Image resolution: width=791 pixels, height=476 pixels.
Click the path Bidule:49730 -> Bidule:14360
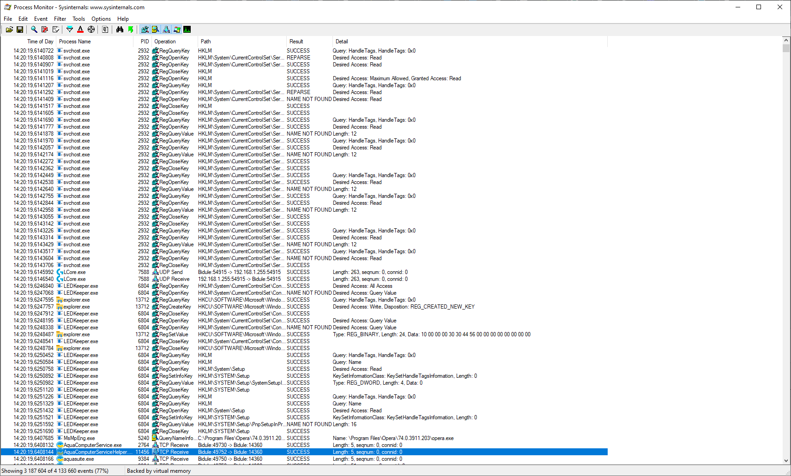[x=230, y=445]
